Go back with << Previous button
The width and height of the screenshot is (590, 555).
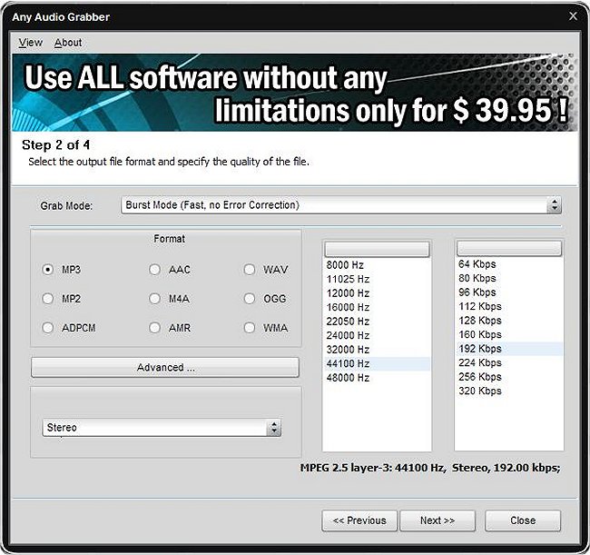[359, 520]
